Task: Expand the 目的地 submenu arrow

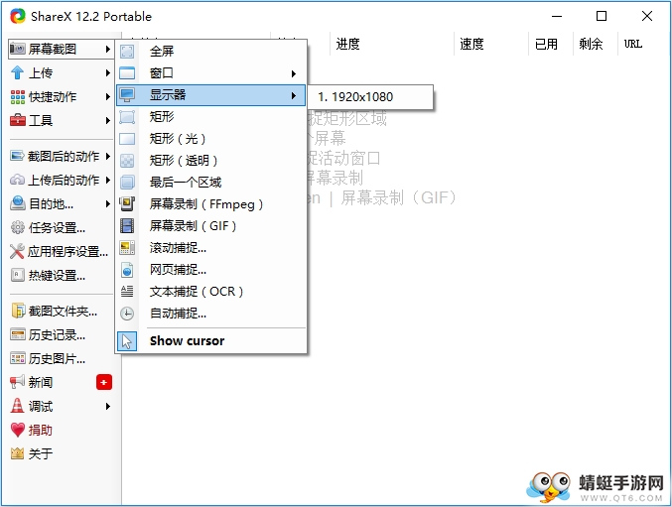Action: tap(108, 203)
